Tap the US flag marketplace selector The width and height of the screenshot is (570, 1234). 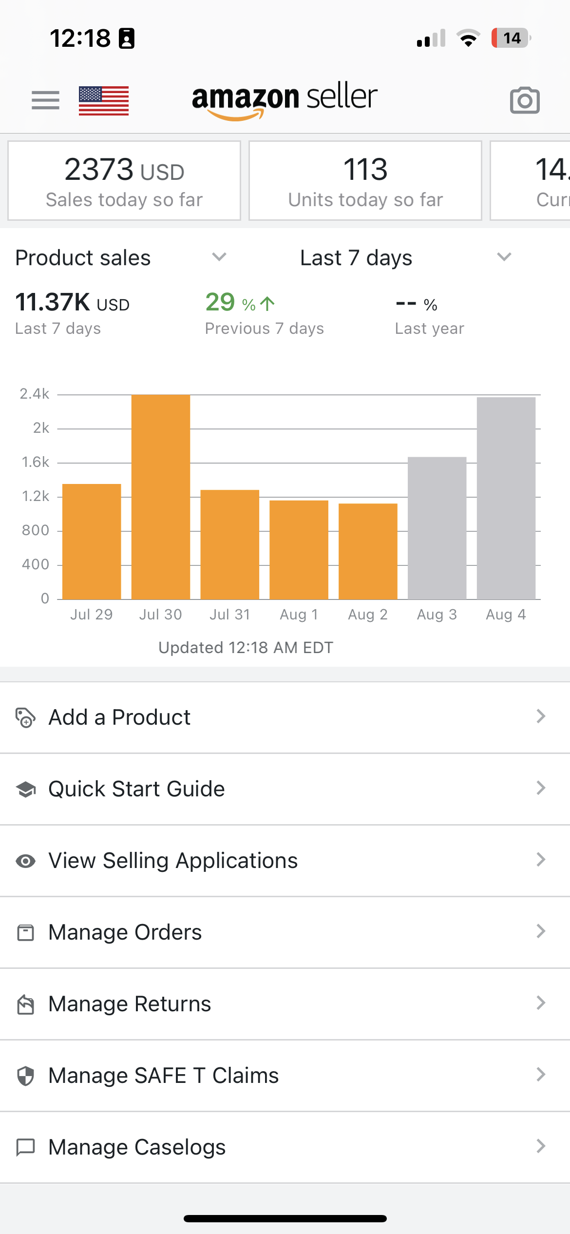pyautogui.click(x=104, y=100)
